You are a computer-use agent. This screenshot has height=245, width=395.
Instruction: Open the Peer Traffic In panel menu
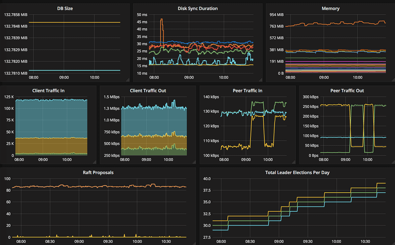pos(247,90)
